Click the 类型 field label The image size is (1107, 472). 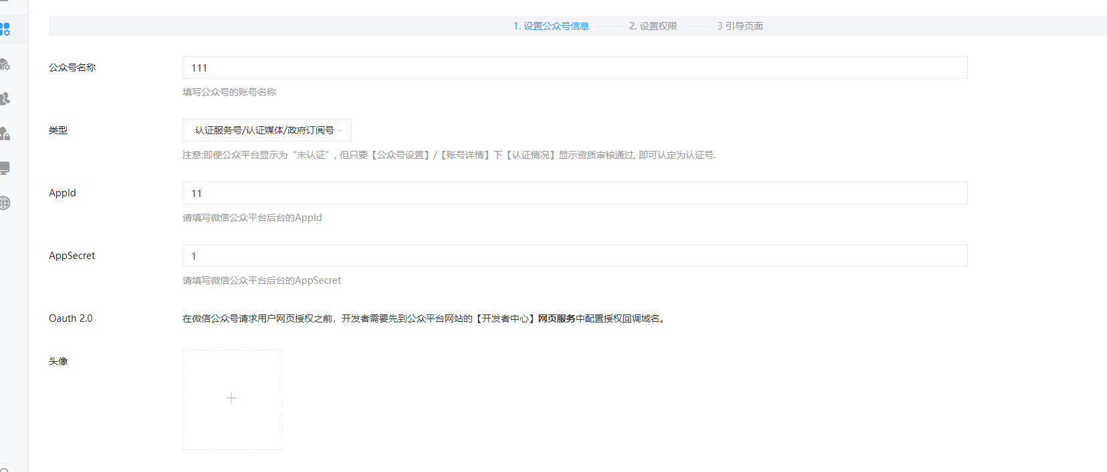[x=58, y=130]
